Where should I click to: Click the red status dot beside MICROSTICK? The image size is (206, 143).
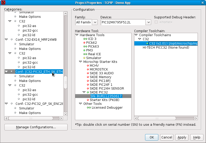(x=88, y=69)
